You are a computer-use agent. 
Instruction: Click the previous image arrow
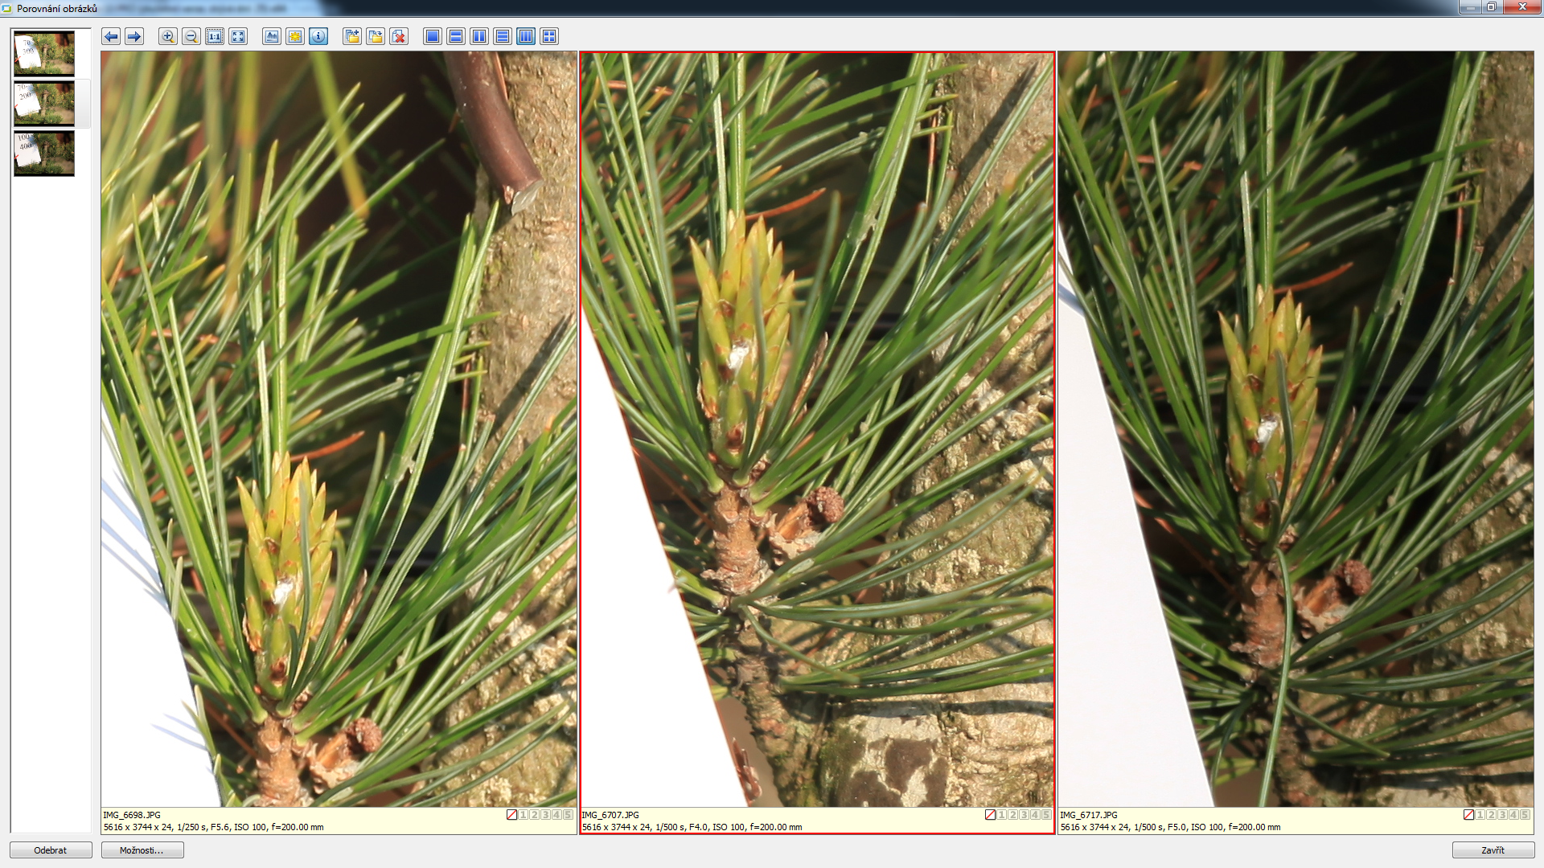coord(111,36)
